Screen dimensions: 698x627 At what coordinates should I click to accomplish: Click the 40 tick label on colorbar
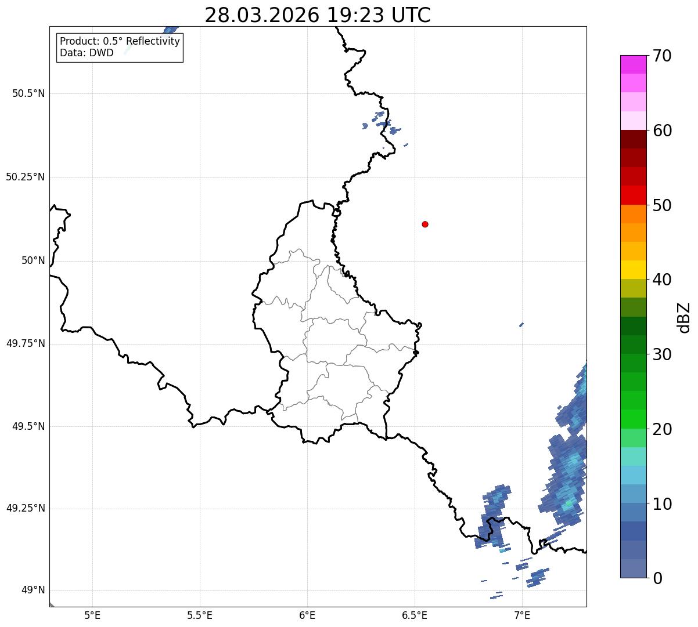662,280
